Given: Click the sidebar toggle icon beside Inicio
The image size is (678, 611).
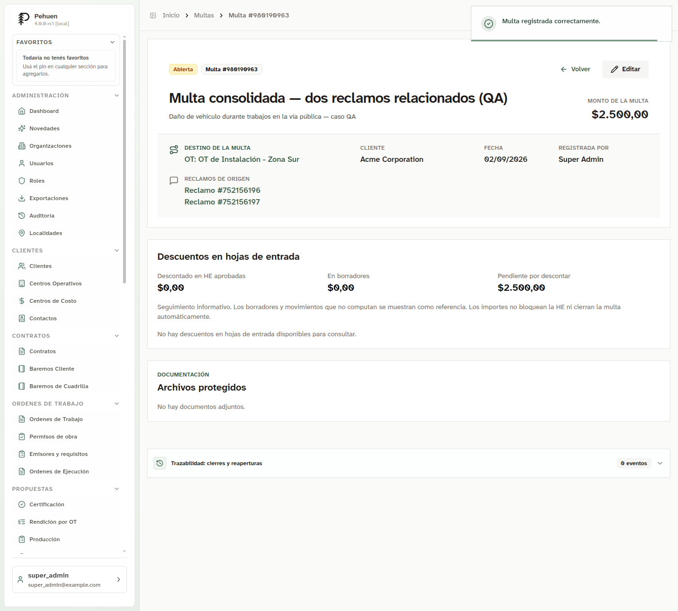Looking at the screenshot, I should point(153,16).
